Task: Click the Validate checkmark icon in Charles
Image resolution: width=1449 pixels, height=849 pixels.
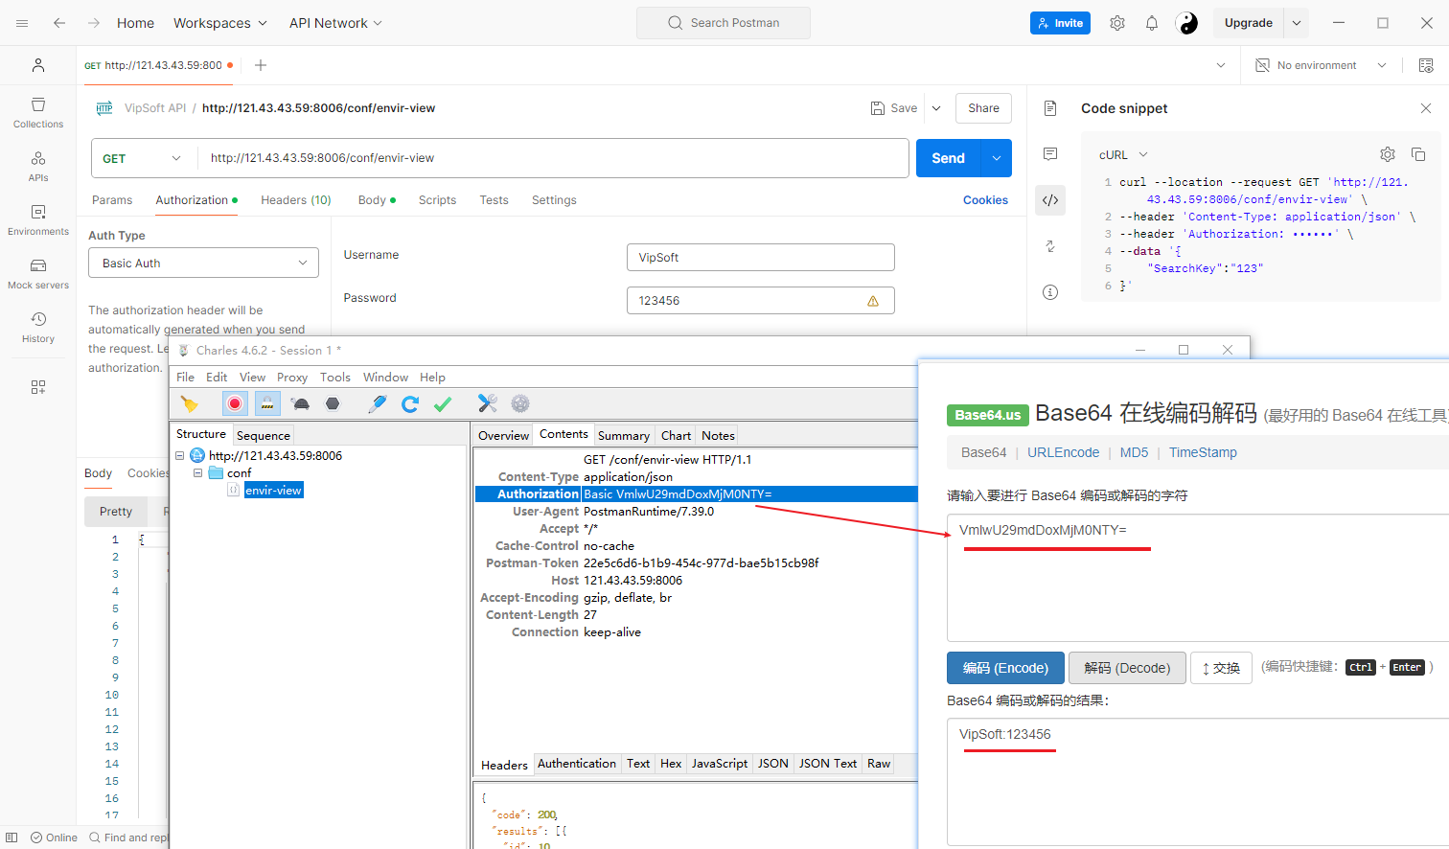Action: point(443,403)
